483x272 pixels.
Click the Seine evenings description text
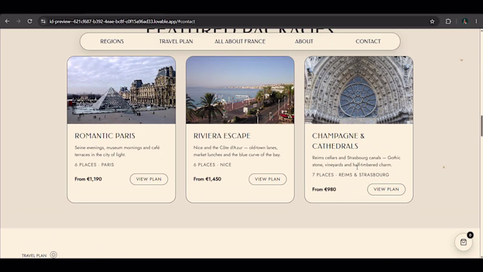117,151
